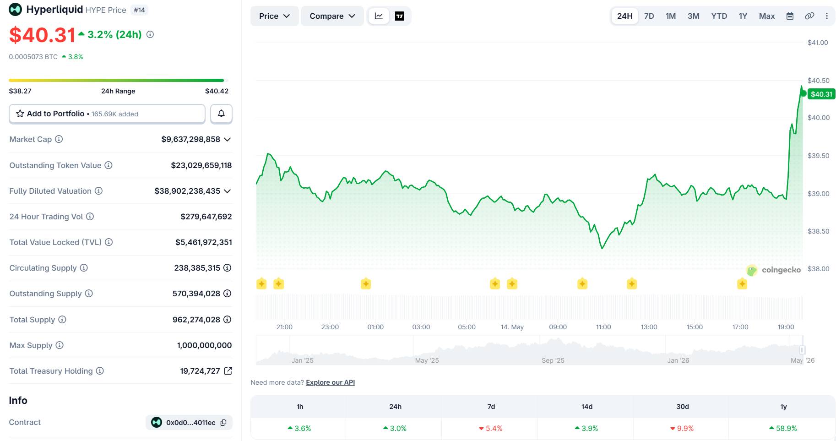This screenshot has width=836, height=441.
Task: Select the 3M time range tab
Action: coord(694,16)
